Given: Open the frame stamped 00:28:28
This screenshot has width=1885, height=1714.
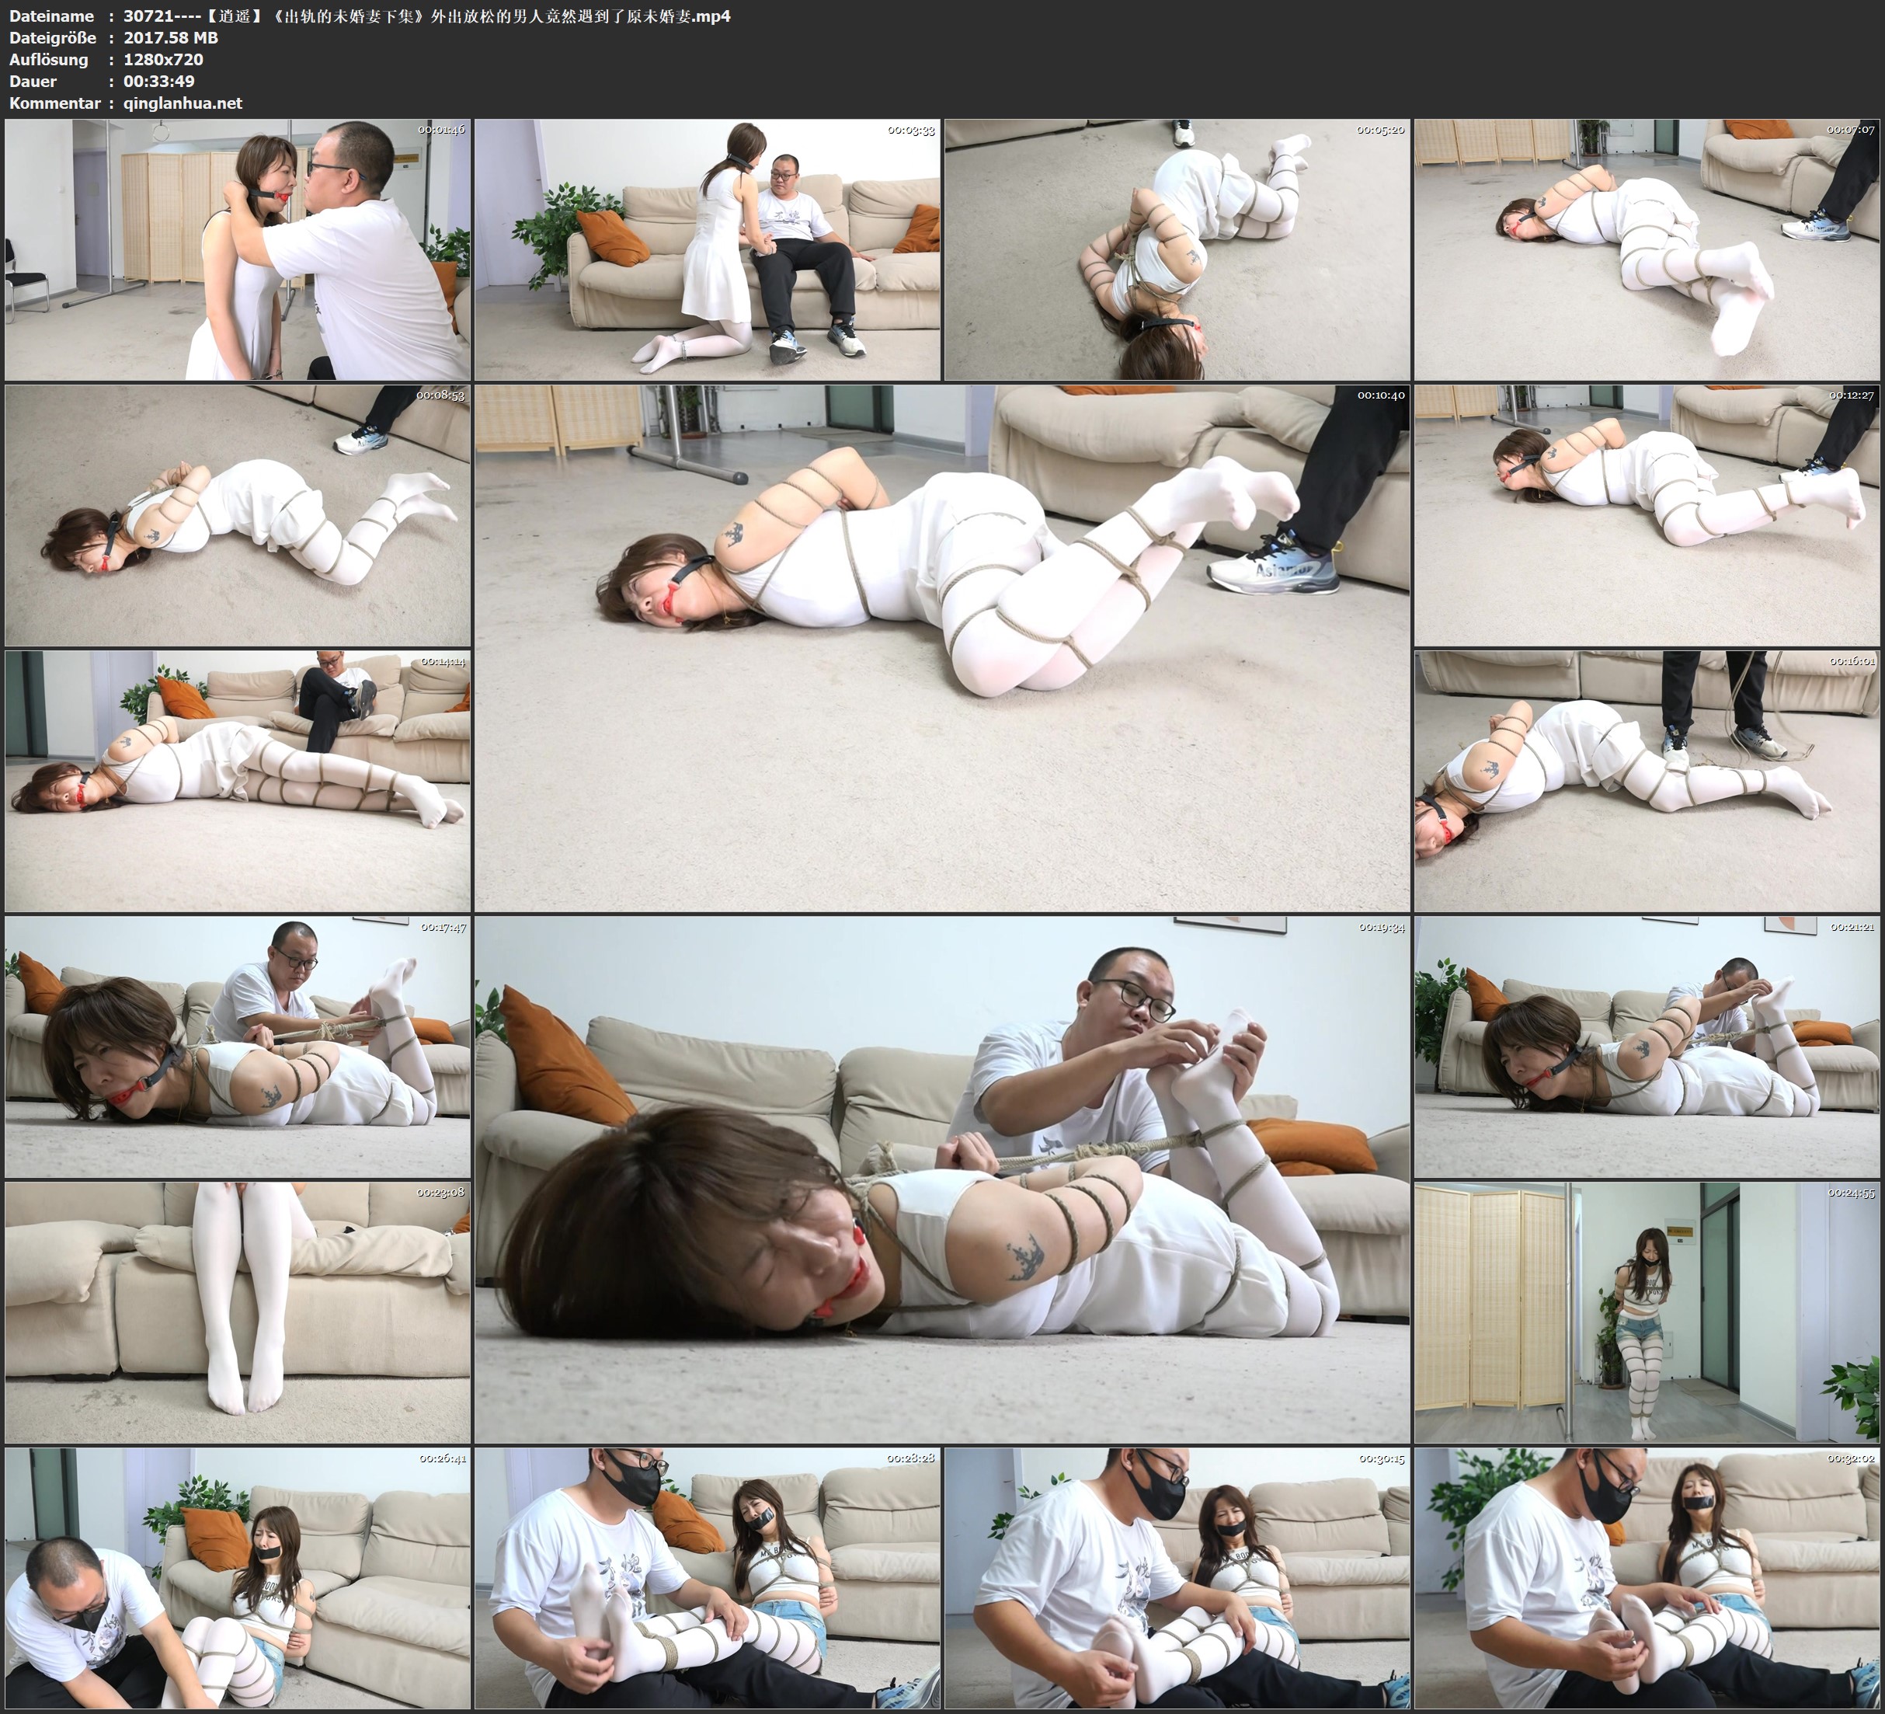Looking at the screenshot, I should point(707,1578).
